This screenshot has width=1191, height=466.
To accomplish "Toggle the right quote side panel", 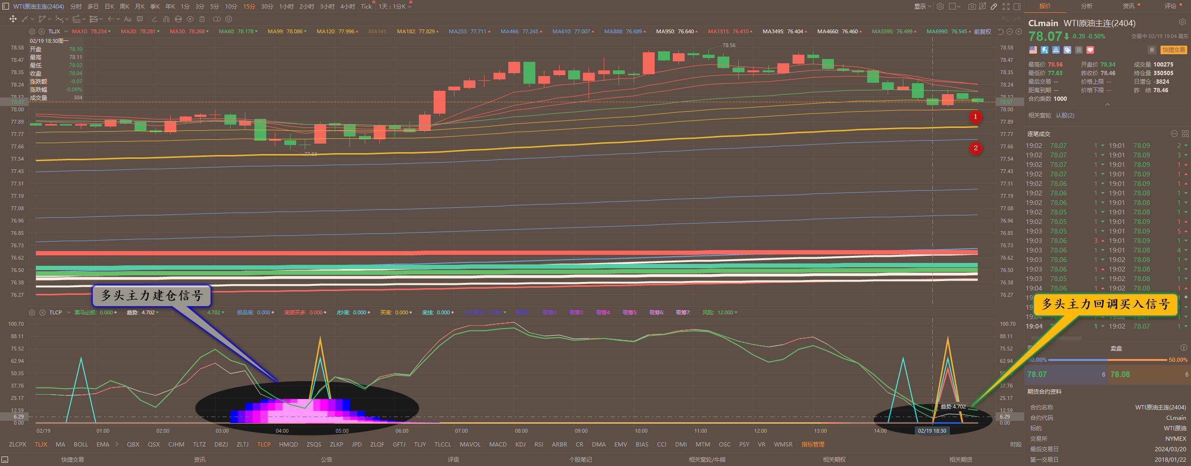I will pos(1017,6).
